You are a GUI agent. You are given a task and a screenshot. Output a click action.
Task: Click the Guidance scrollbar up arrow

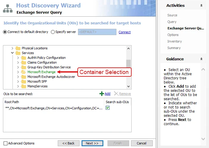(203, 70)
